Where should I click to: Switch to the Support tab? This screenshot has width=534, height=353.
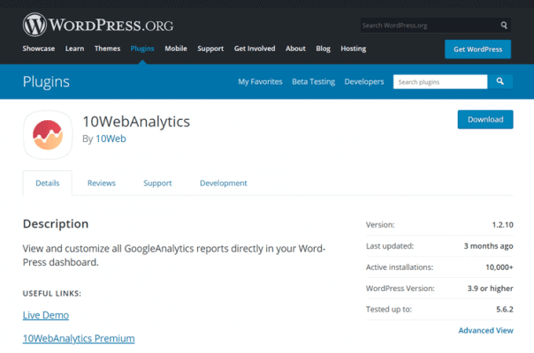click(x=157, y=184)
